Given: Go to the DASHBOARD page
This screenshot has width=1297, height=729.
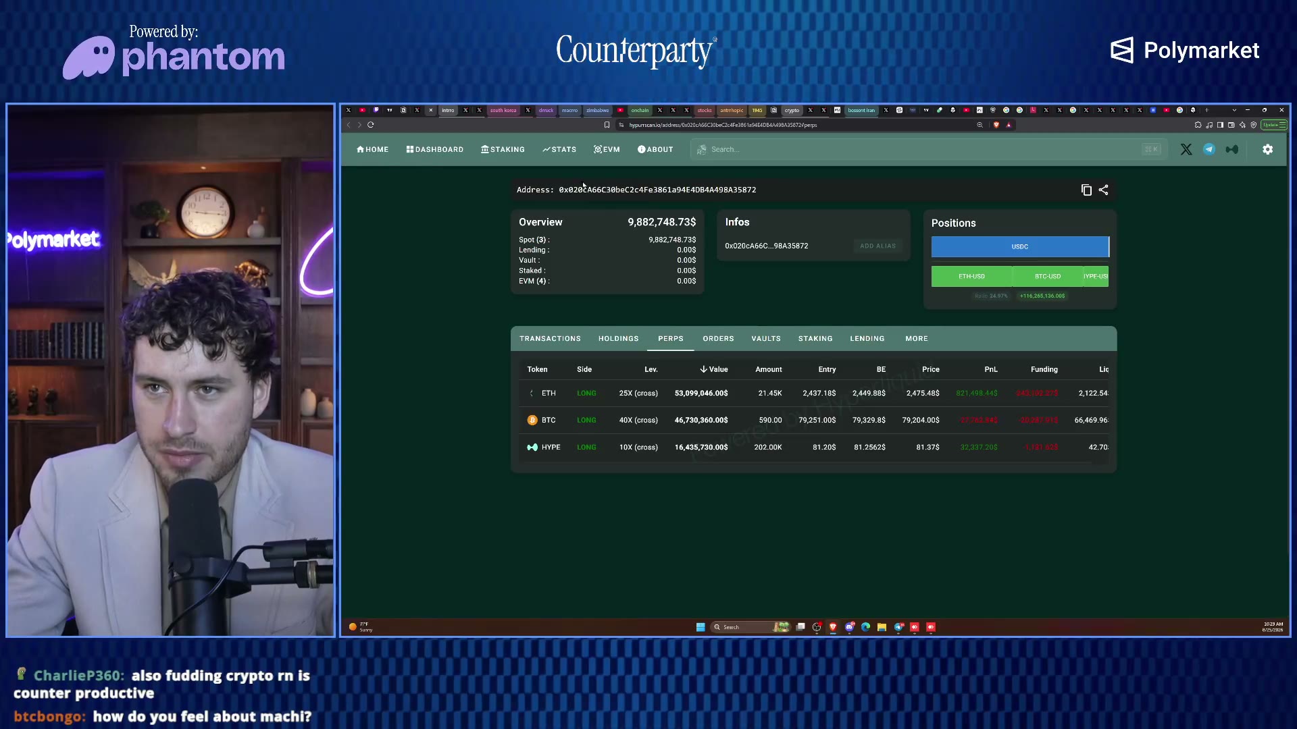Looking at the screenshot, I should 435,150.
